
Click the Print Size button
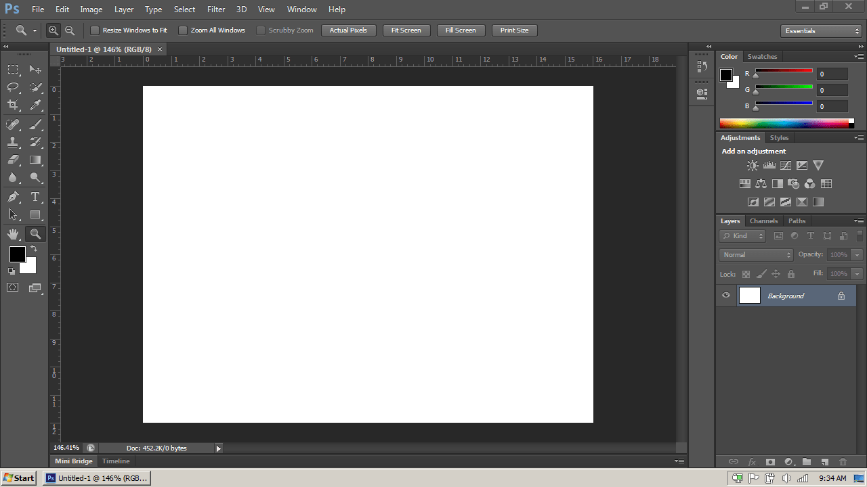click(x=514, y=30)
